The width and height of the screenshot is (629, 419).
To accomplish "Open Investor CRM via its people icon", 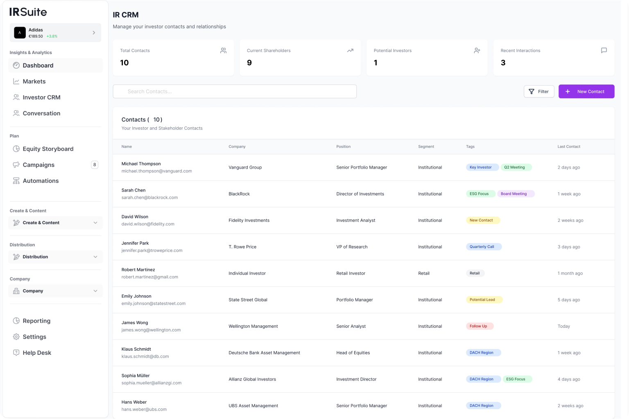I will pos(16,97).
